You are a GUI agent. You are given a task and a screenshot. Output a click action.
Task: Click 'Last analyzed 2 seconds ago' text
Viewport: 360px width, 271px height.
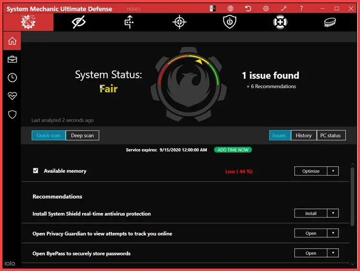click(63, 120)
